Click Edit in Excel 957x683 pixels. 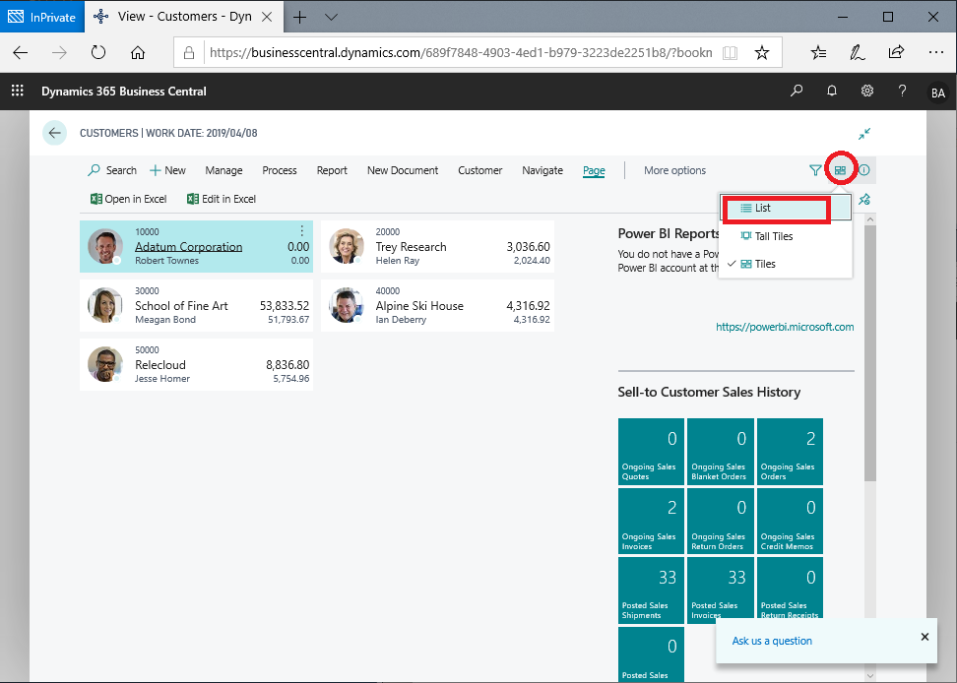(x=222, y=199)
